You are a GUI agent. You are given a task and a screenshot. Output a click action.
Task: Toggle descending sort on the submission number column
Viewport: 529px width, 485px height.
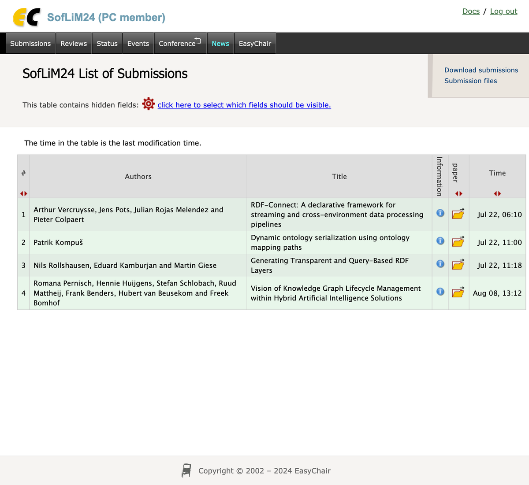coord(25,193)
